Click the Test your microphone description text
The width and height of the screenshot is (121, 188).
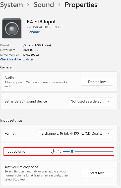coord(36,175)
